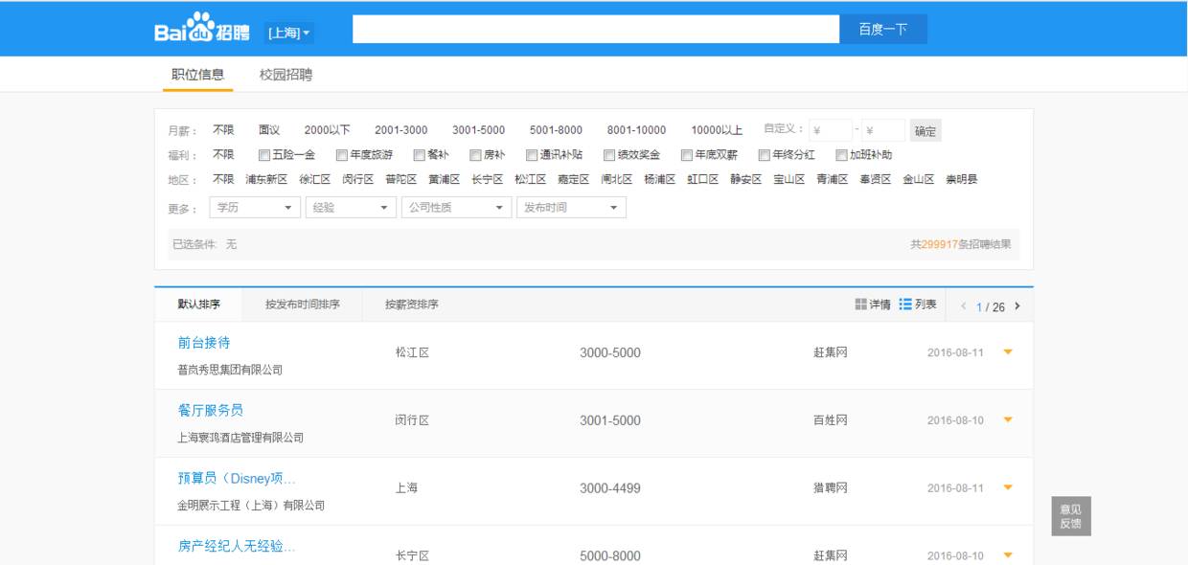Click the Baidu招聘 logo
The width and height of the screenshot is (1188, 565).
202,29
